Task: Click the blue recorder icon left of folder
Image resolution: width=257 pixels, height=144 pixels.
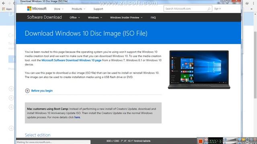Action: coord(240,140)
